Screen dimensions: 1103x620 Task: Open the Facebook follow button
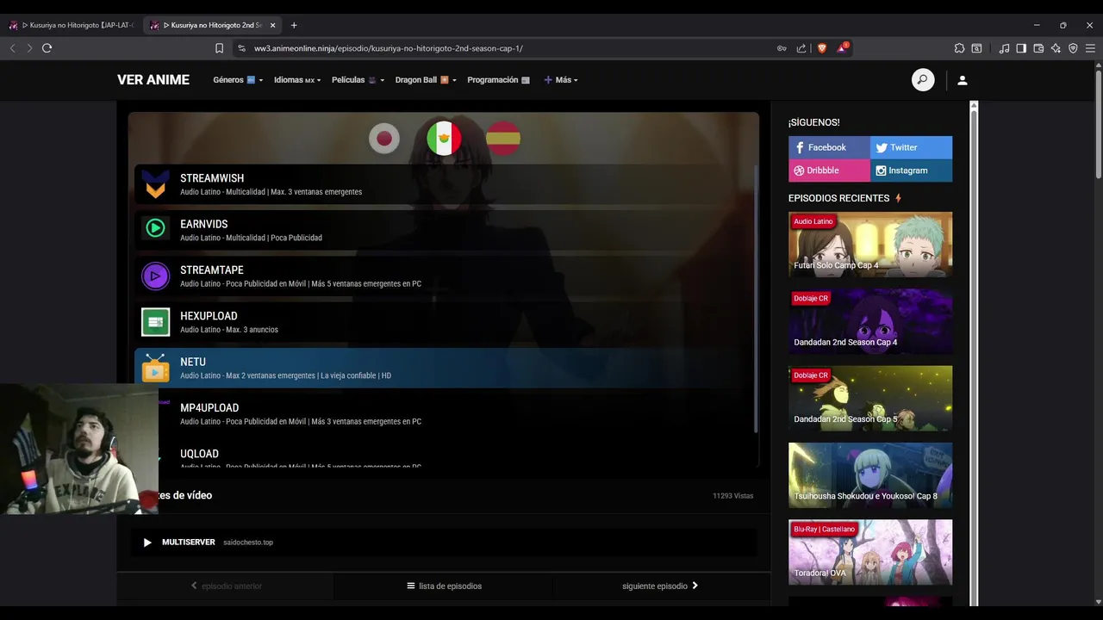tap(829, 147)
